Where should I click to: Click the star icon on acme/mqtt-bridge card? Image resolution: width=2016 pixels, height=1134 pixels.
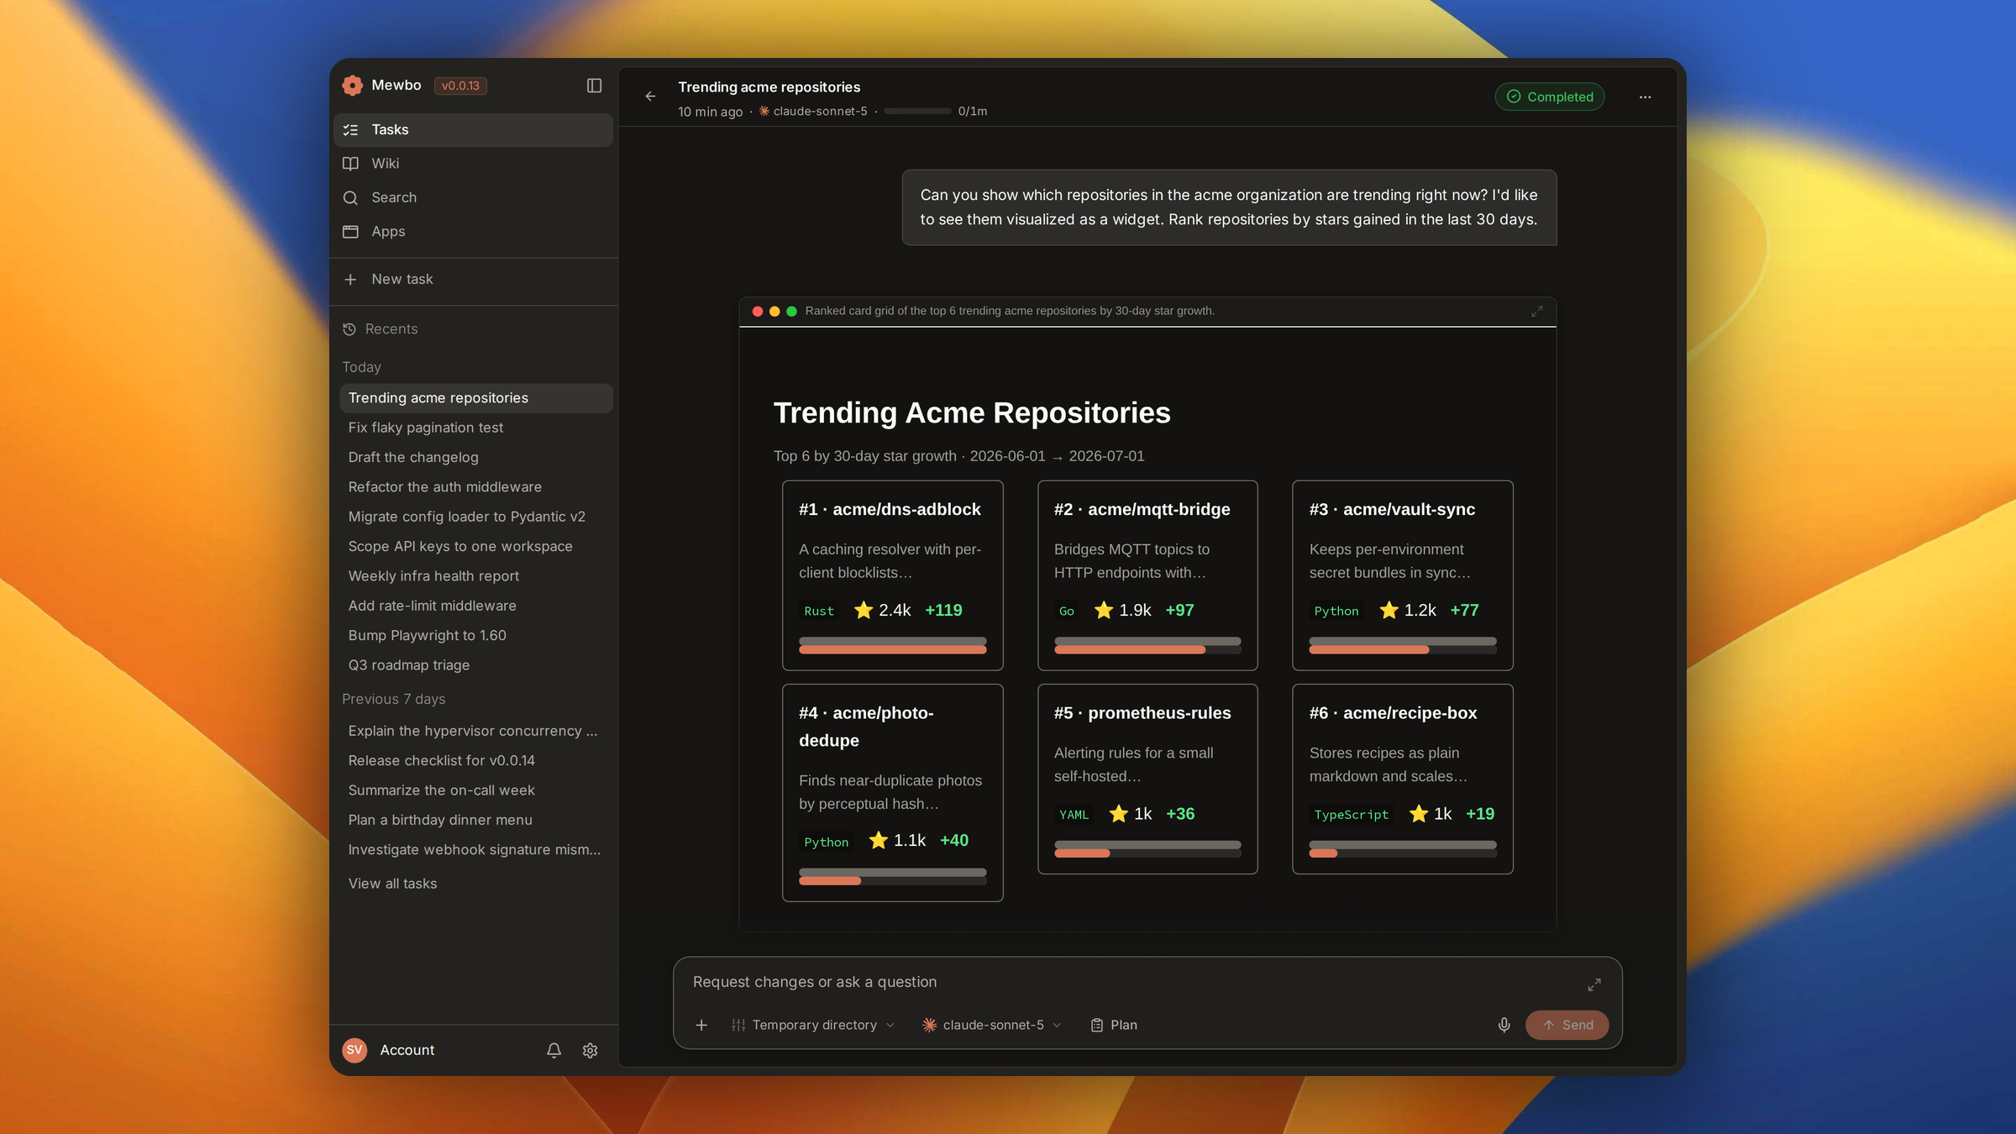1104,610
